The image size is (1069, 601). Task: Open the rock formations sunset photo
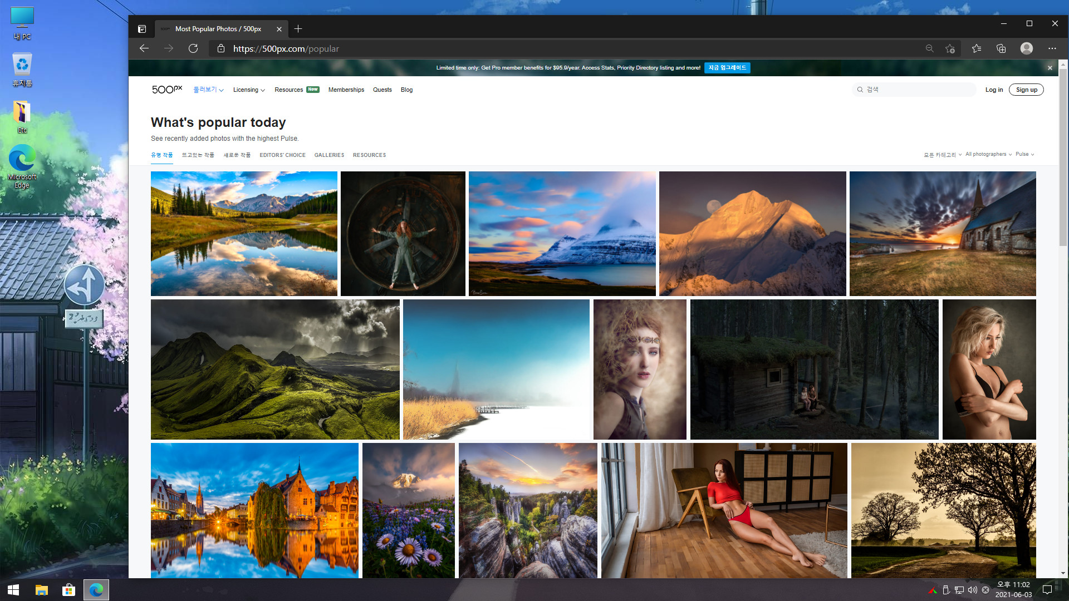coord(528,510)
